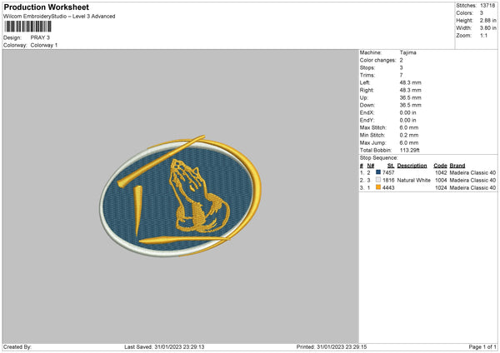500x353 pixels.
Task: Click the orange color swatch for stop 3
Action: (x=378, y=187)
